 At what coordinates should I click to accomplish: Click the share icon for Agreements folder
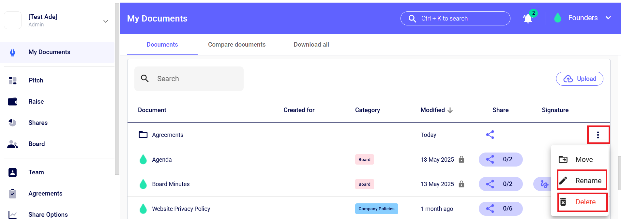click(490, 135)
